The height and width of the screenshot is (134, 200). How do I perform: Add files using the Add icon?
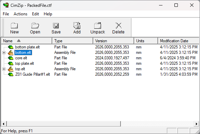[x=77, y=25]
